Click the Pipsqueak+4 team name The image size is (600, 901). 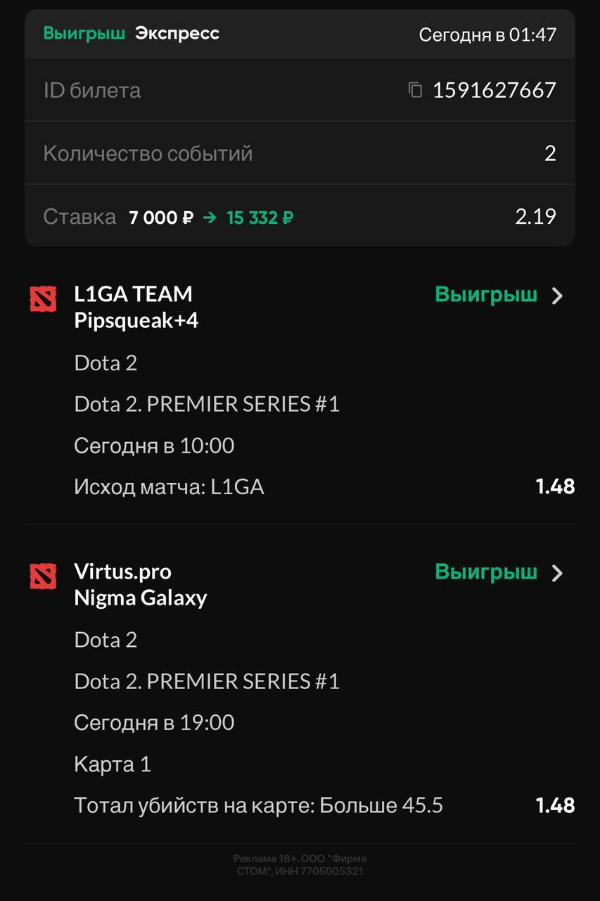(x=136, y=321)
